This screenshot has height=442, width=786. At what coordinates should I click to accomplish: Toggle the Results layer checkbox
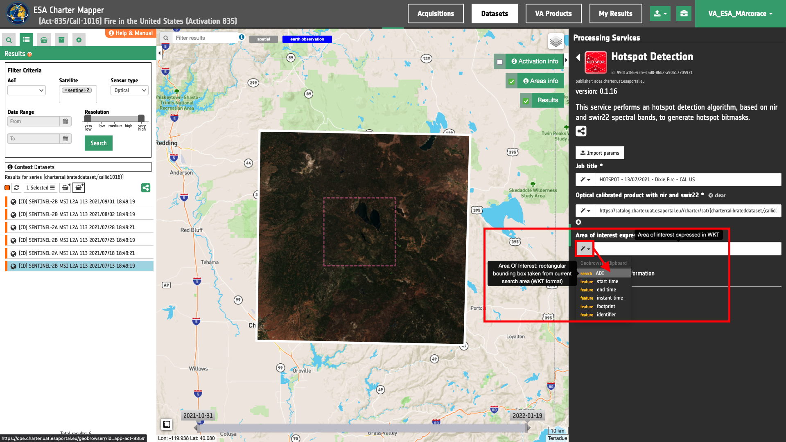tap(526, 101)
